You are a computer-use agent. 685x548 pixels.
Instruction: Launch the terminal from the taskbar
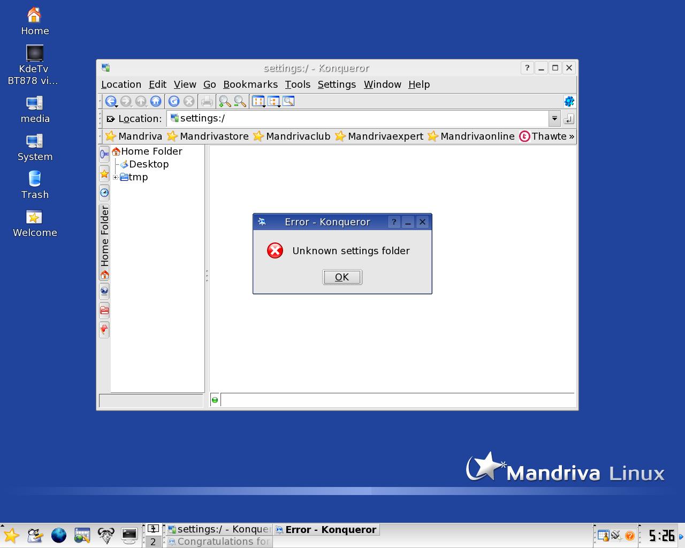(x=129, y=535)
